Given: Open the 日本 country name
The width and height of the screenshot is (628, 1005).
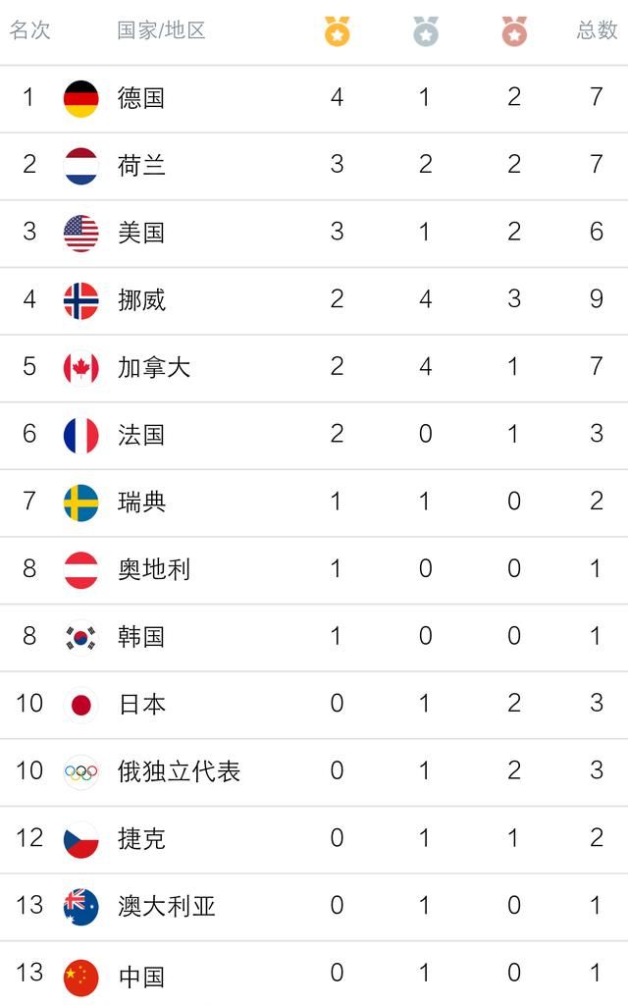Looking at the screenshot, I should coord(141,705).
